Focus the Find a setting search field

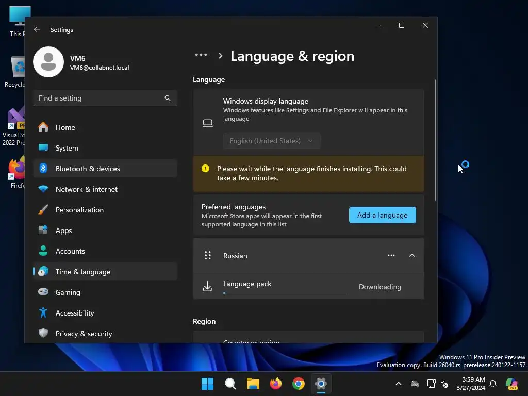[105, 98]
